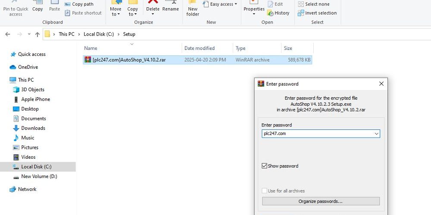The image size is (431, 215).
Task: Go forward with the Forward arrow
Action: click(19, 34)
